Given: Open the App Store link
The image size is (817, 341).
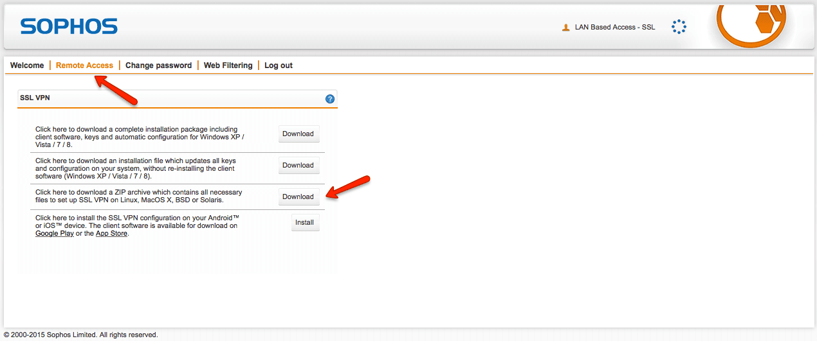Looking at the screenshot, I should pos(111,234).
